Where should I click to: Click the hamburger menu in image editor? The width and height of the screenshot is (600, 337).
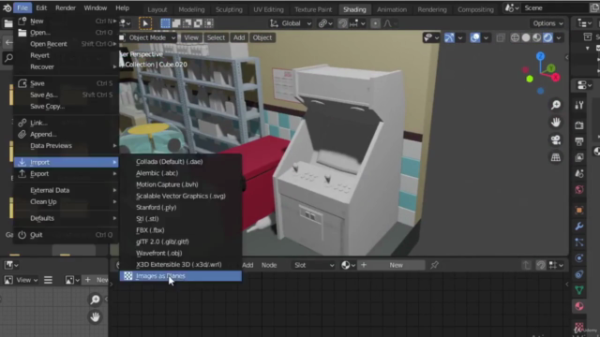coord(48,280)
